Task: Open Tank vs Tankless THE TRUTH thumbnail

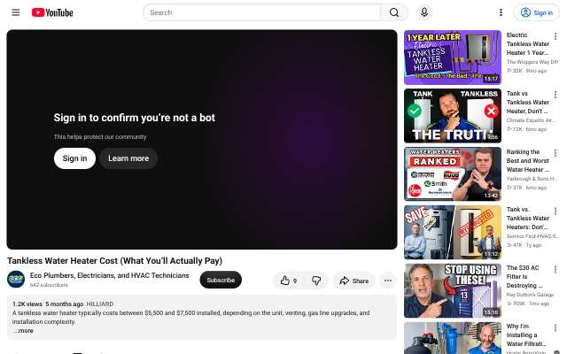Action: pos(453,116)
